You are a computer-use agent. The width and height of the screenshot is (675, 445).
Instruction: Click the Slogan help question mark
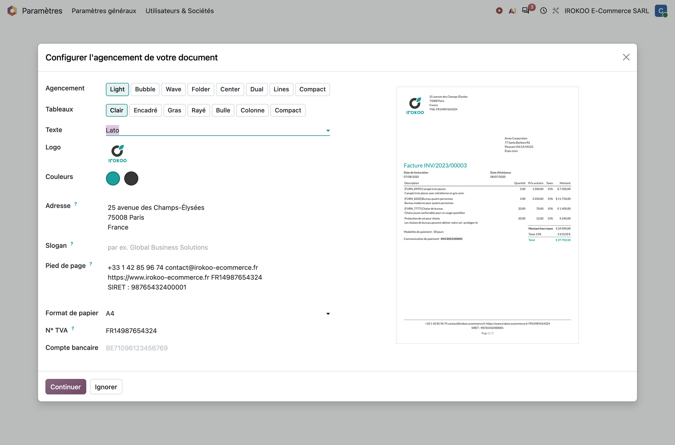click(72, 244)
